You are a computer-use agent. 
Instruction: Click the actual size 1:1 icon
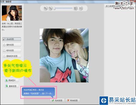click(80, 8)
